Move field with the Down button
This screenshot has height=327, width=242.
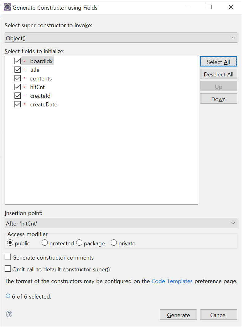219,99
